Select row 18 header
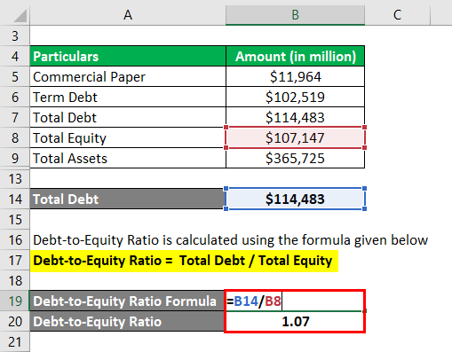452x352 pixels. pos(15,281)
